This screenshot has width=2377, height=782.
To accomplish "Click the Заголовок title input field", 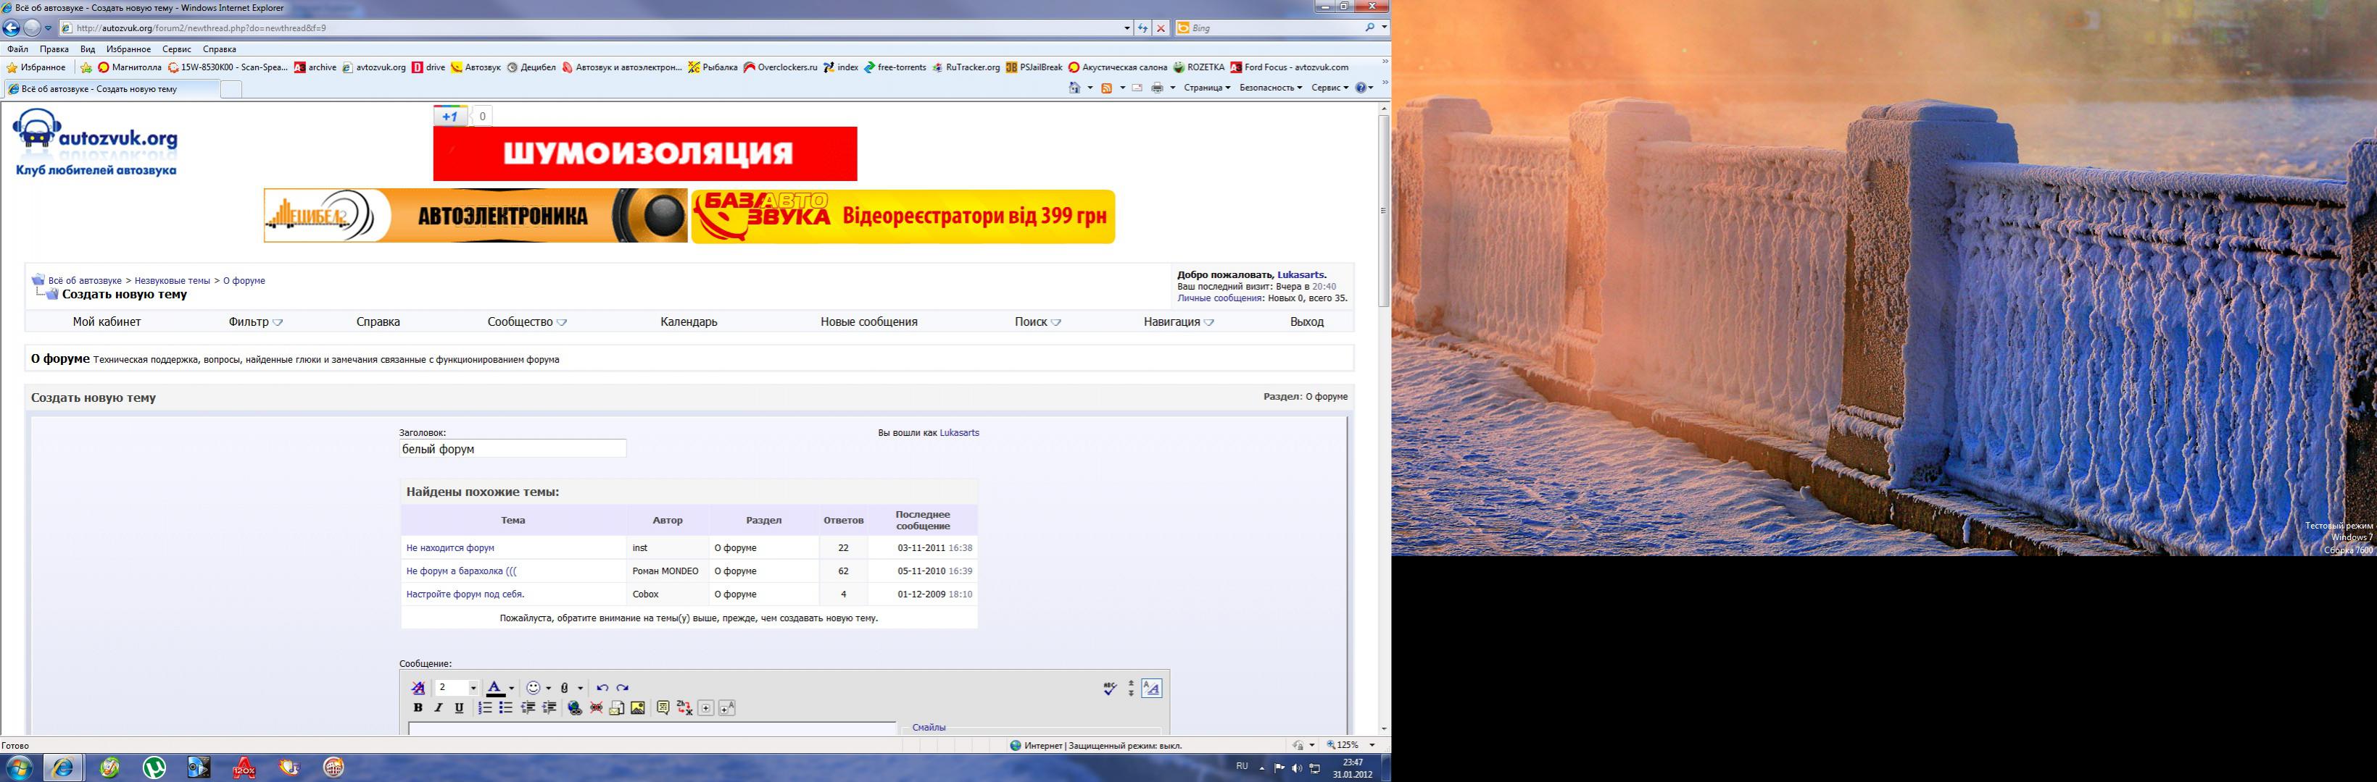I will click(x=512, y=449).
